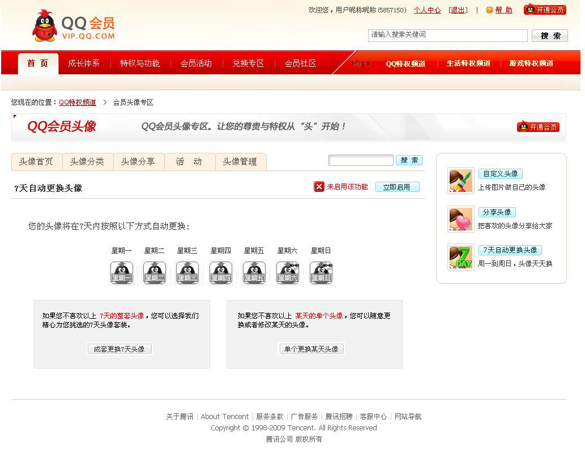Switch to the 头像分类 tab
Screen dimensions: 585x449
click(x=87, y=161)
